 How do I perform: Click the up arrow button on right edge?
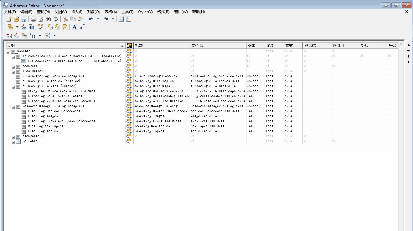[409, 56]
